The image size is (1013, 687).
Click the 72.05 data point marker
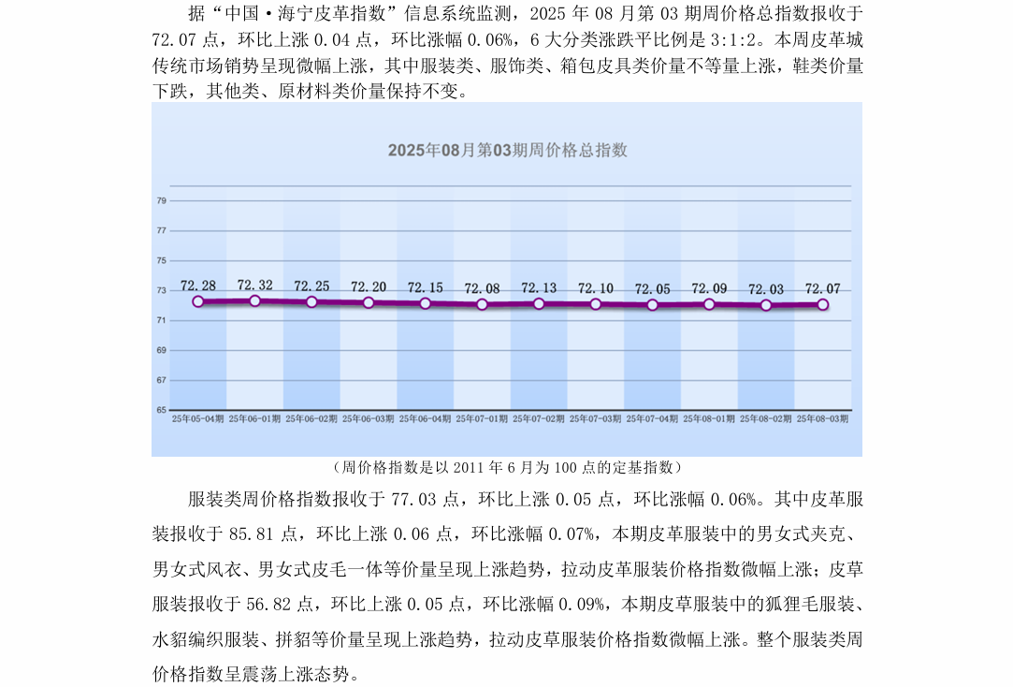[653, 305]
